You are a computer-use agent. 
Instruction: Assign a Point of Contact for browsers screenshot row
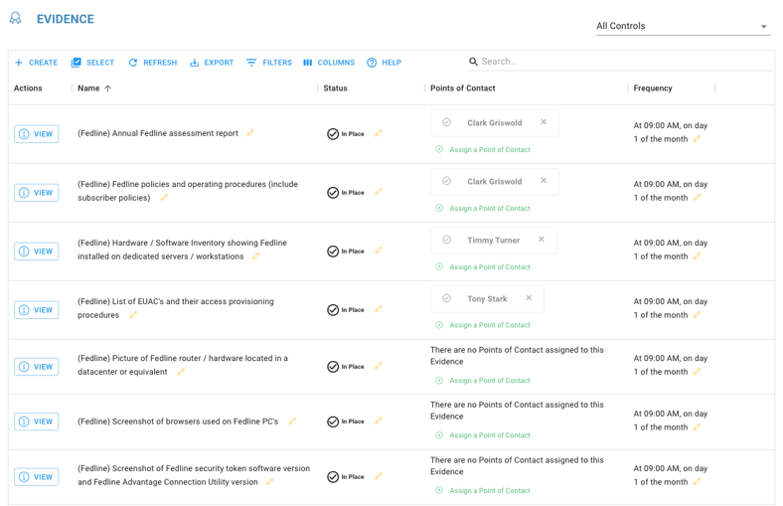[x=489, y=435]
